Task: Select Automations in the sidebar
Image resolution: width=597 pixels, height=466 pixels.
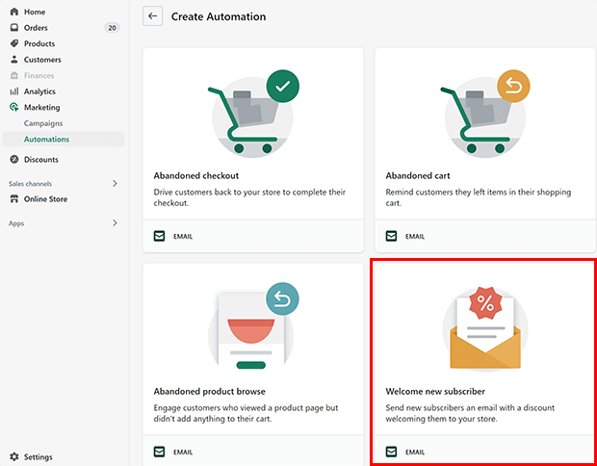Action: pos(46,140)
